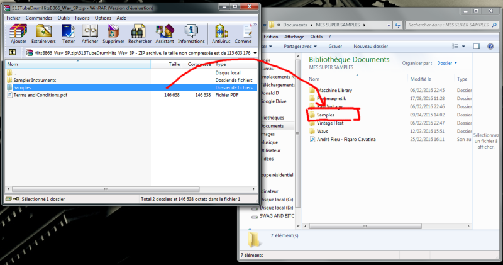Select the SWAG AND BITC drive in navigation pane
The image size is (503, 265).
tap(277, 216)
